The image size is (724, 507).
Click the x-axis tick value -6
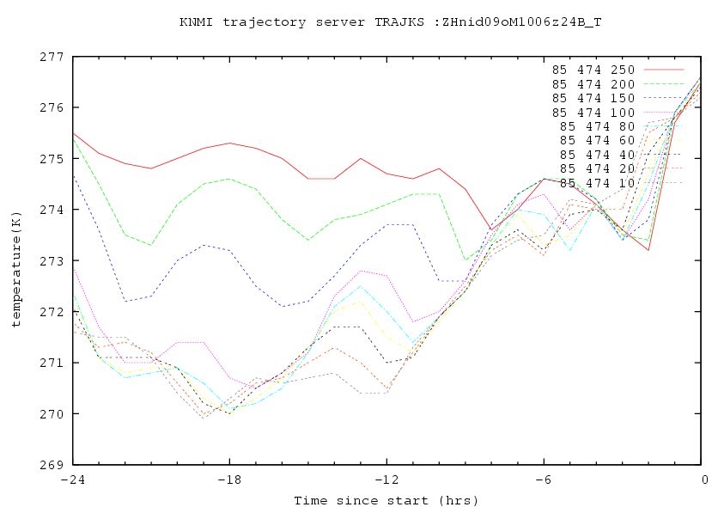tap(544, 480)
